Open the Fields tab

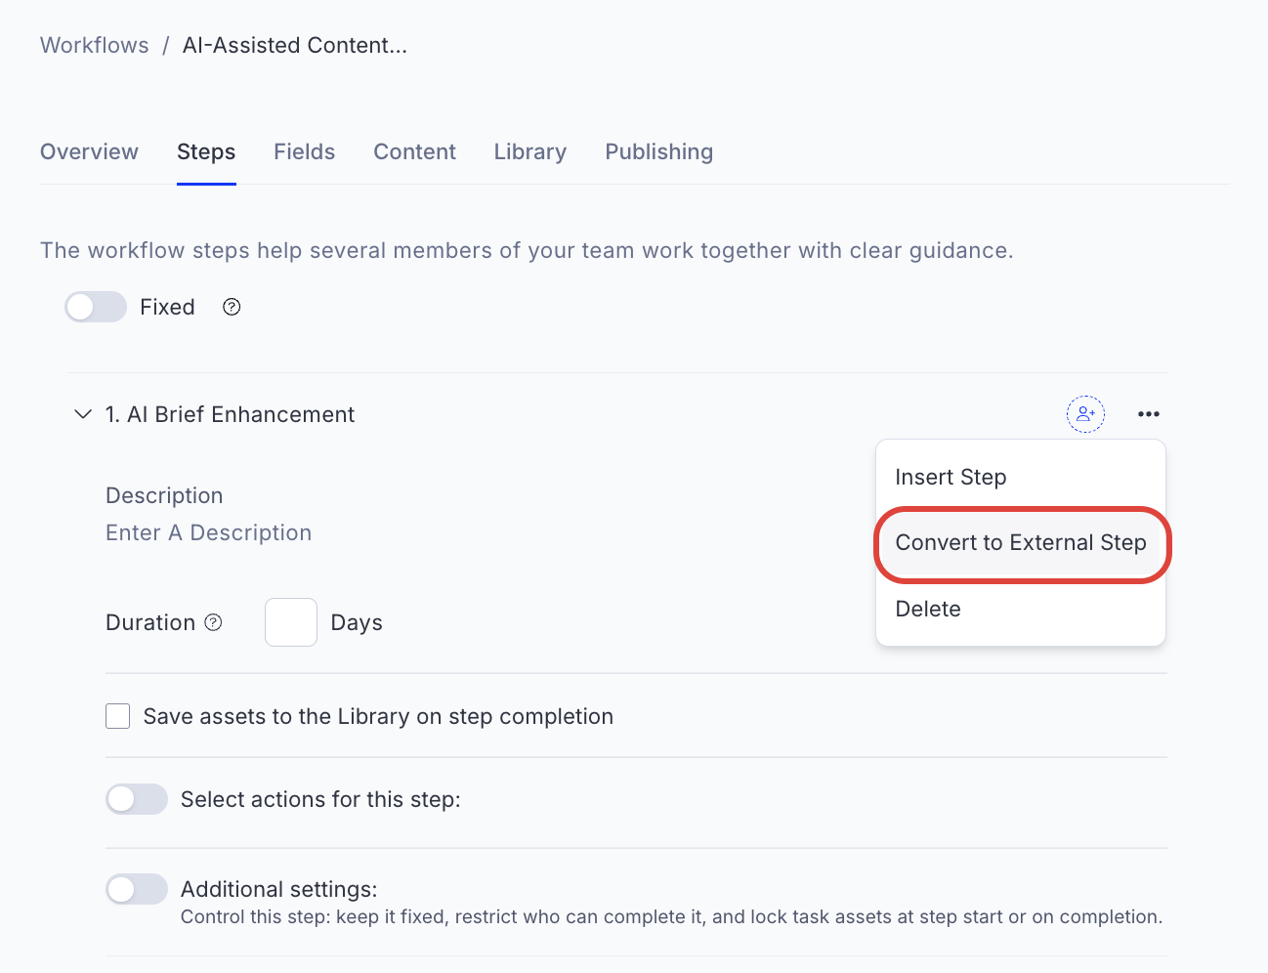click(x=304, y=151)
